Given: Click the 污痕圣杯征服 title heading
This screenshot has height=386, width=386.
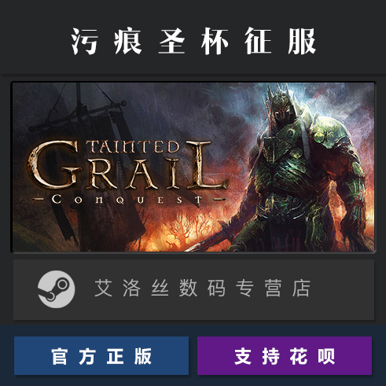Looking at the screenshot, I should pyautogui.click(x=193, y=41).
